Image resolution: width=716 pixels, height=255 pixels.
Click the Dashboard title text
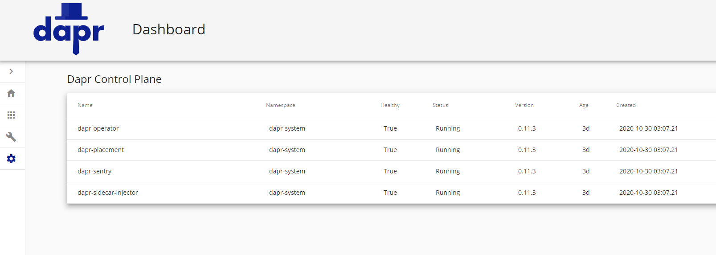(x=169, y=29)
